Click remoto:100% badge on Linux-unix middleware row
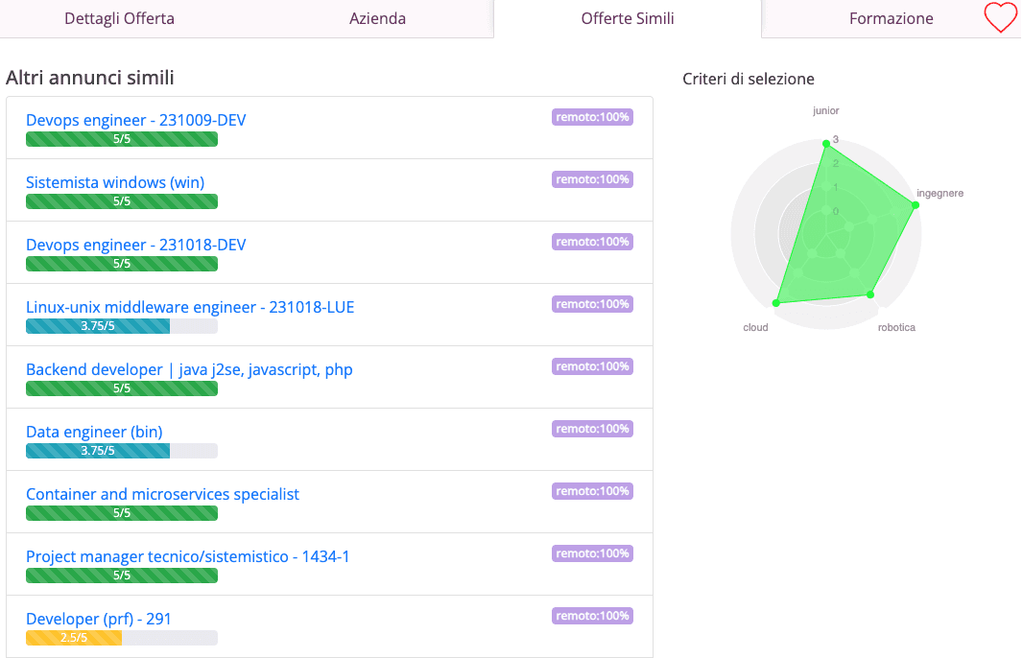 [x=592, y=304]
